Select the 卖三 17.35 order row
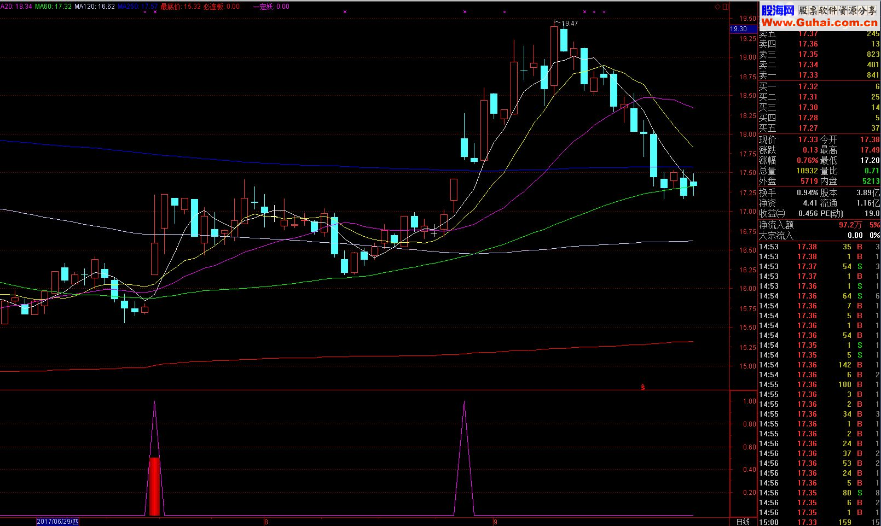Viewport: 881px width, 526px height. (x=819, y=54)
